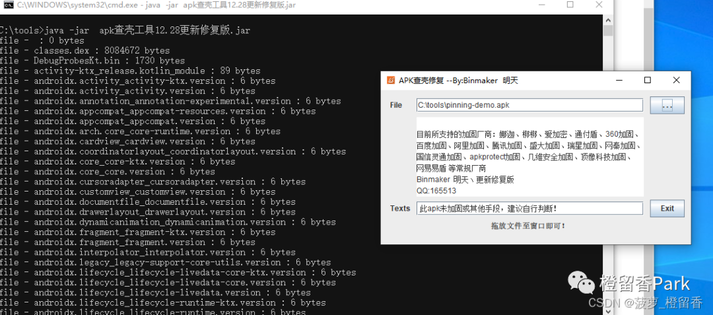713x315 pixels.
Task: Maximize the APK查壳修复 window
Action: pyautogui.click(x=647, y=81)
